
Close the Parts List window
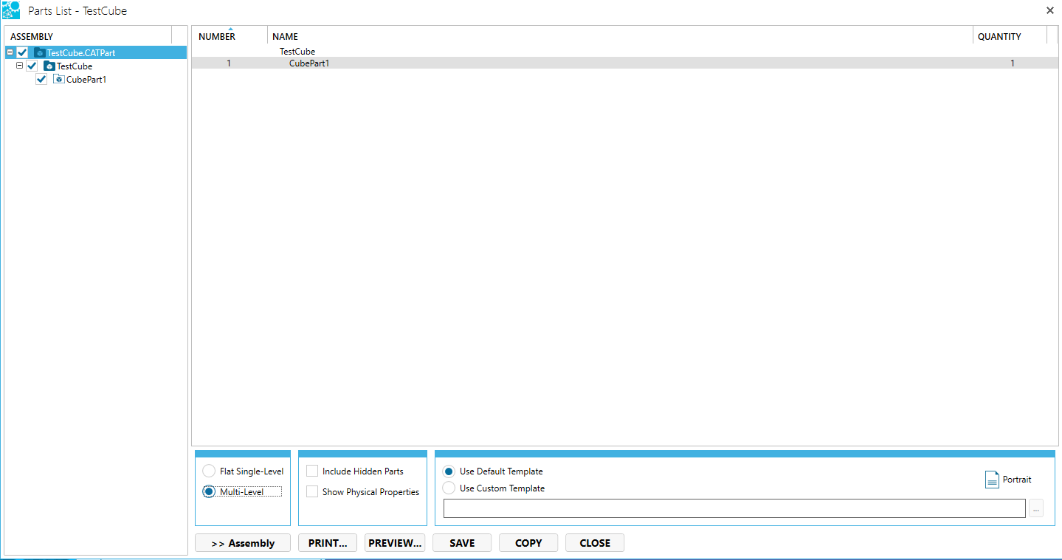point(1049,10)
